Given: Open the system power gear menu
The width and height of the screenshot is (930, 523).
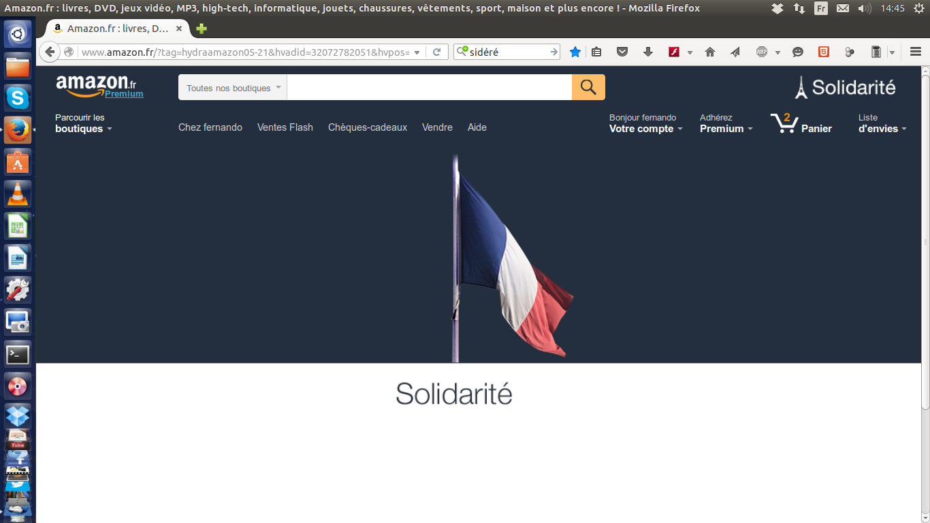Looking at the screenshot, I should tap(919, 8).
